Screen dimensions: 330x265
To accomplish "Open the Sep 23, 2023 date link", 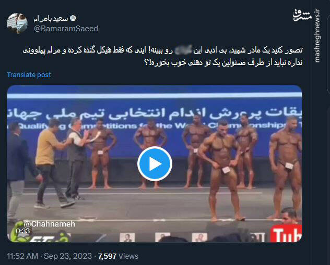I will tap(68, 256).
